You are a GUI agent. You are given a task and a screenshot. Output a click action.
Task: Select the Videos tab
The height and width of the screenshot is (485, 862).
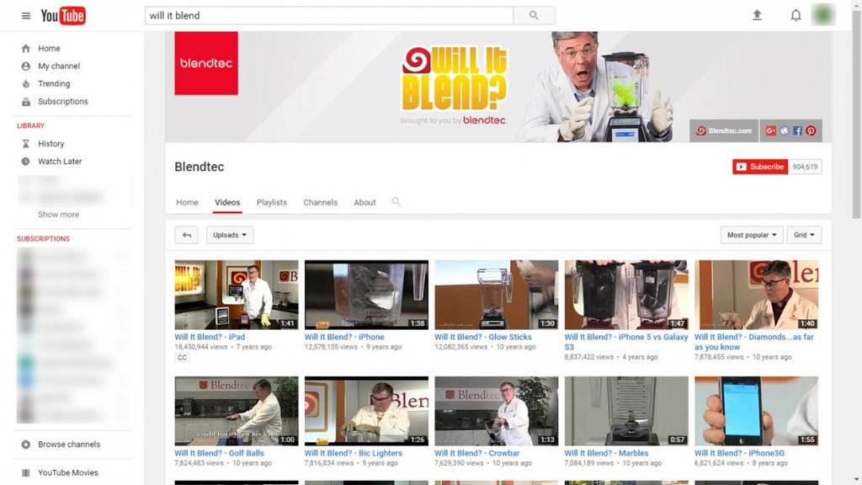pos(227,202)
